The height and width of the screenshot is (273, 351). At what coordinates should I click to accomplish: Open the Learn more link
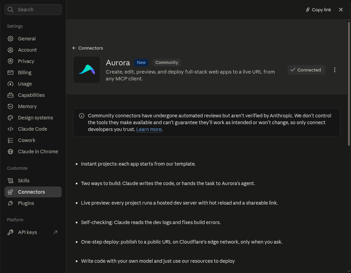(x=149, y=129)
